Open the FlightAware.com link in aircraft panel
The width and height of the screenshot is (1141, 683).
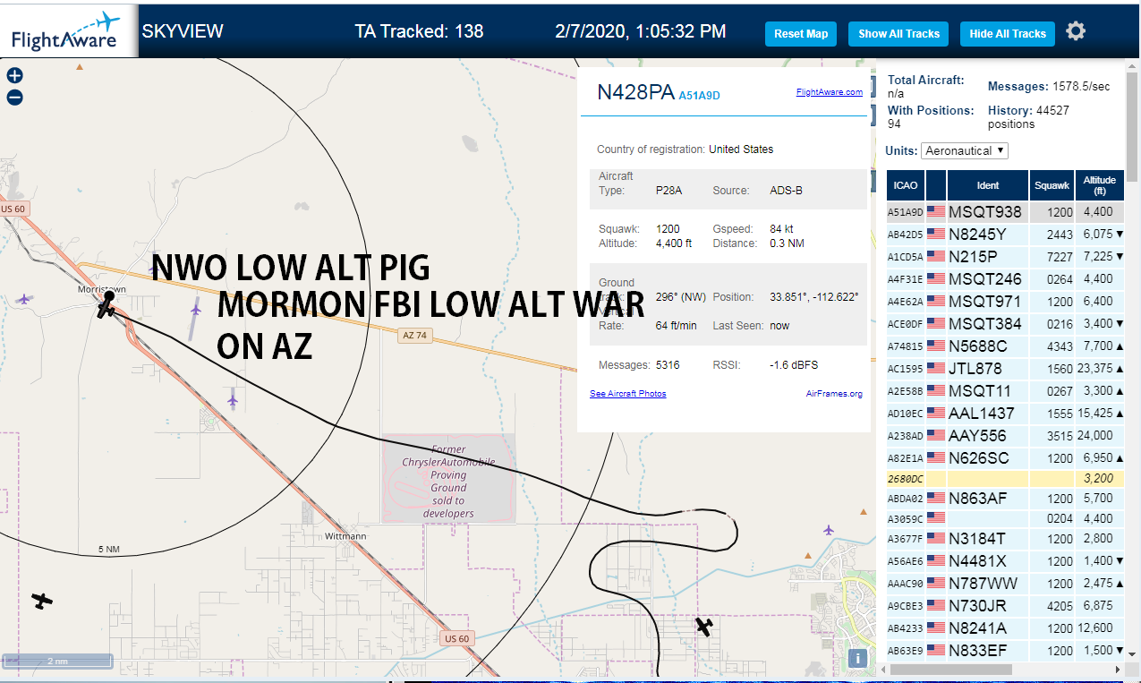[829, 91]
